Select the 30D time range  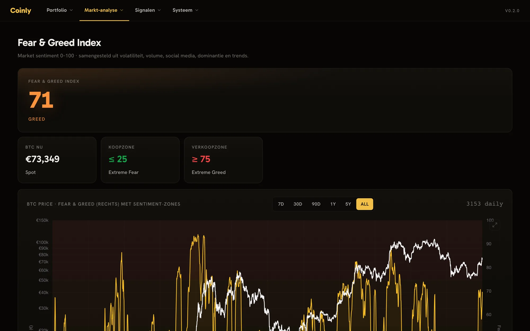pyautogui.click(x=298, y=204)
